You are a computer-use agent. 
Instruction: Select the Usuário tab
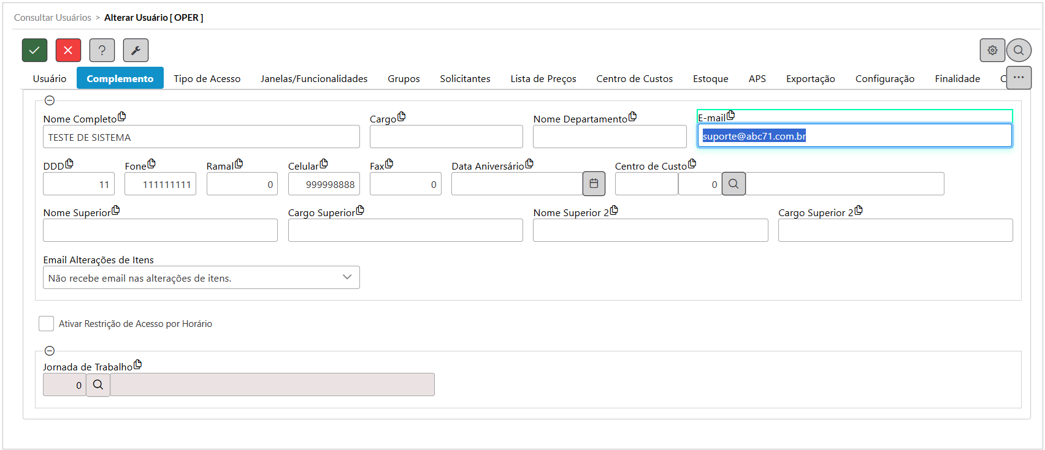point(50,78)
